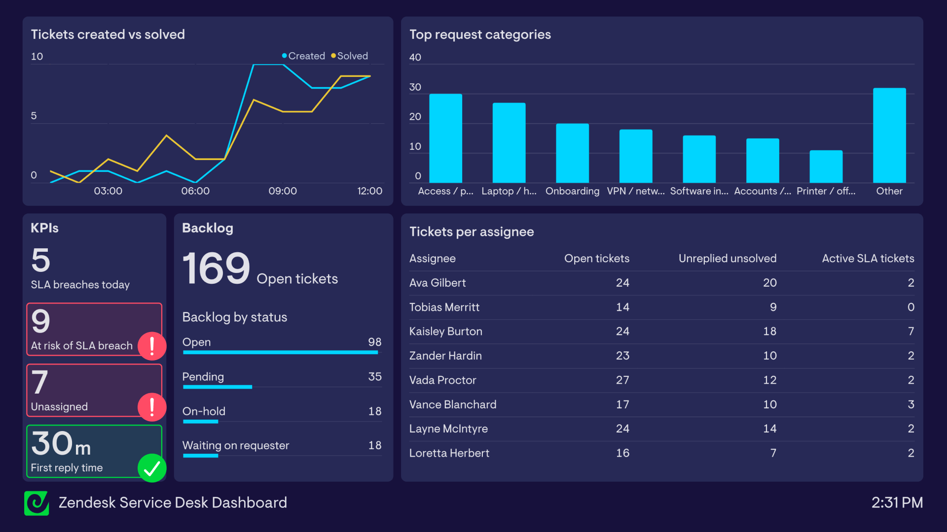Click the Pending backlog progress bar
This screenshot has height=532, width=947.
(218, 387)
